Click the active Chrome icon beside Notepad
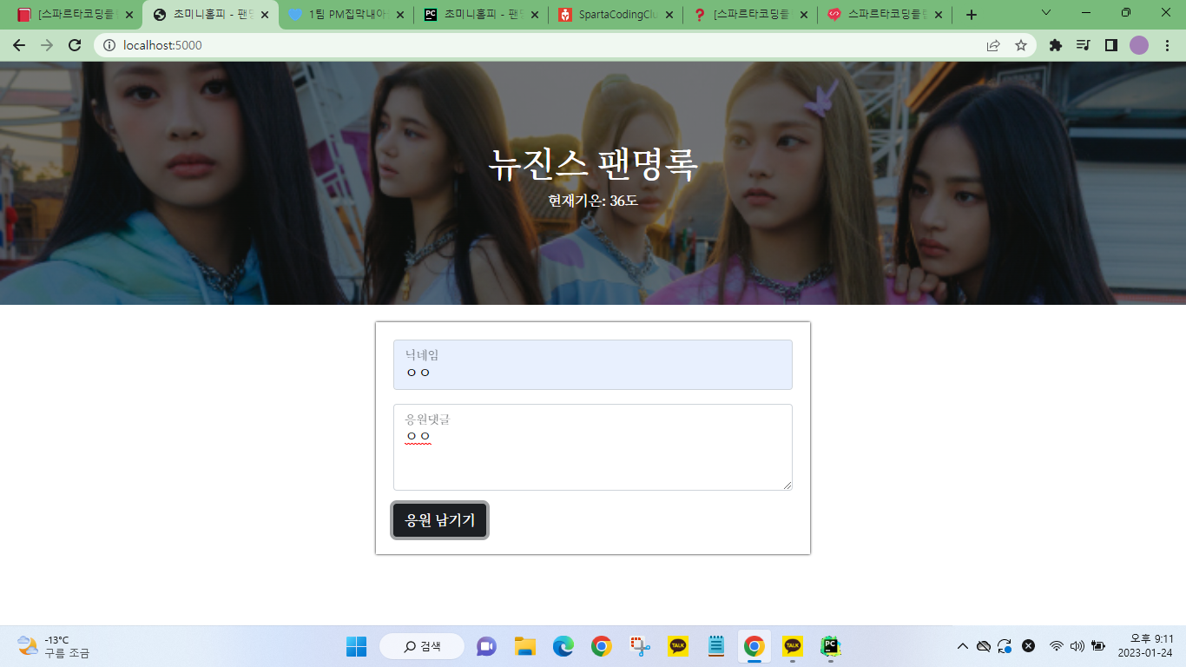Image resolution: width=1186 pixels, height=667 pixels. (754, 646)
